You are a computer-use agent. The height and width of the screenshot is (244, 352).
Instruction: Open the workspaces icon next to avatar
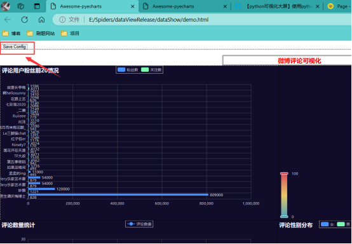(21, 6)
